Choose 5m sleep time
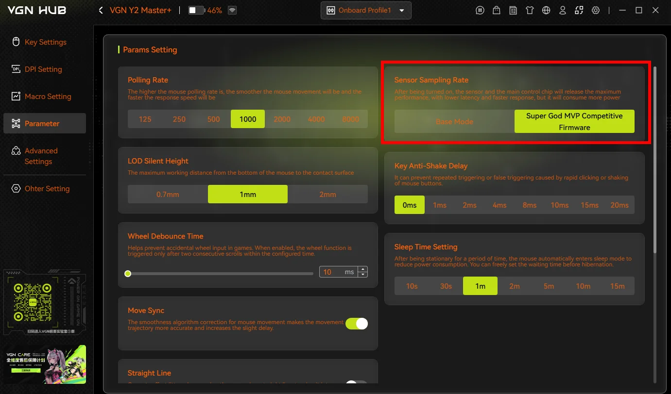The height and width of the screenshot is (394, 671). (x=549, y=286)
